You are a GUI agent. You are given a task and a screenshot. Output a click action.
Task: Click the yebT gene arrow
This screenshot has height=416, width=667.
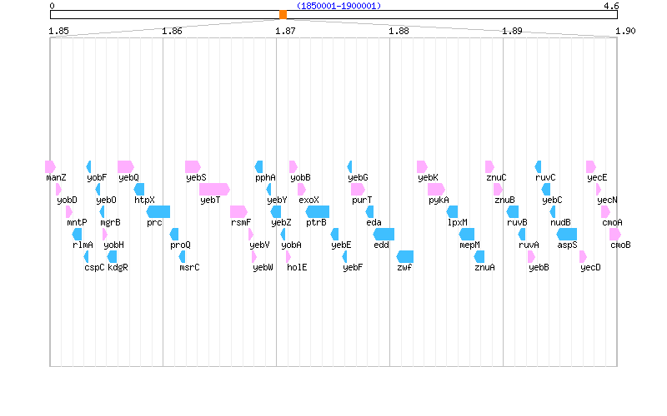coord(214,189)
